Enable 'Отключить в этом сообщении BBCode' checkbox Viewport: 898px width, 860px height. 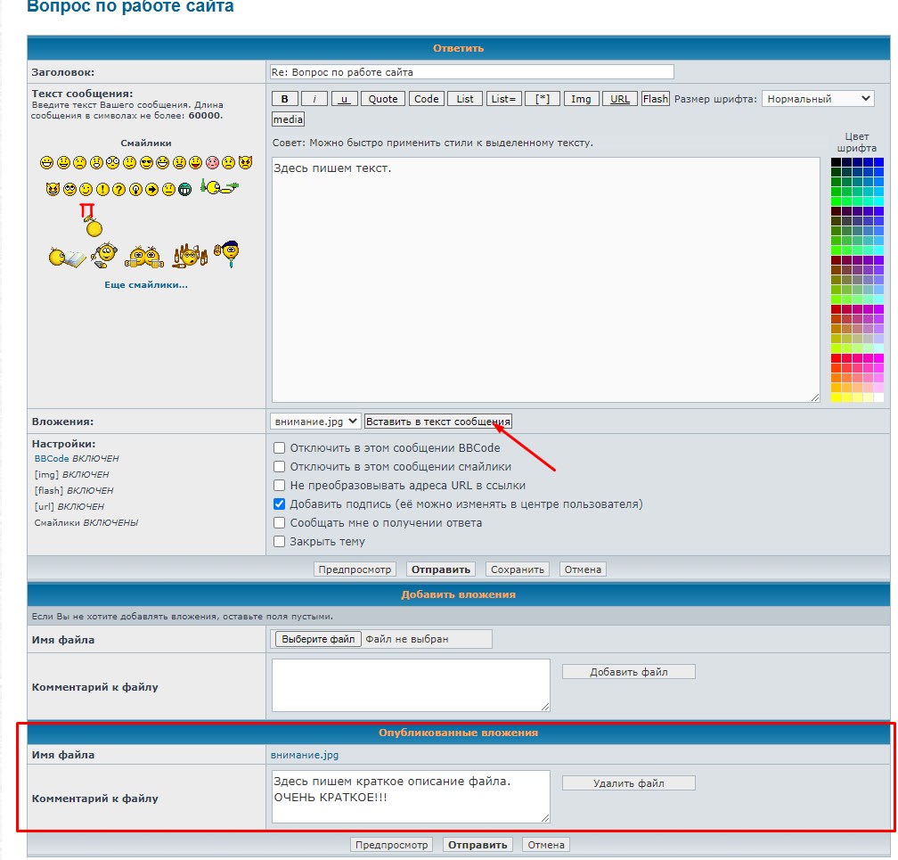point(280,448)
